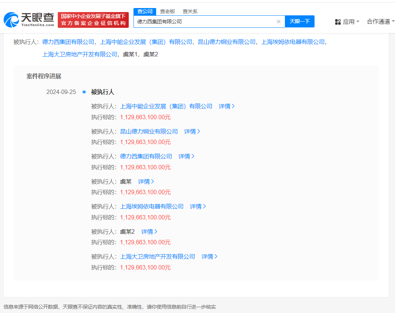The height and width of the screenshot is (313, 395).
Task: Click the 天眼一下 search button
Action: [x=300, y=21]
